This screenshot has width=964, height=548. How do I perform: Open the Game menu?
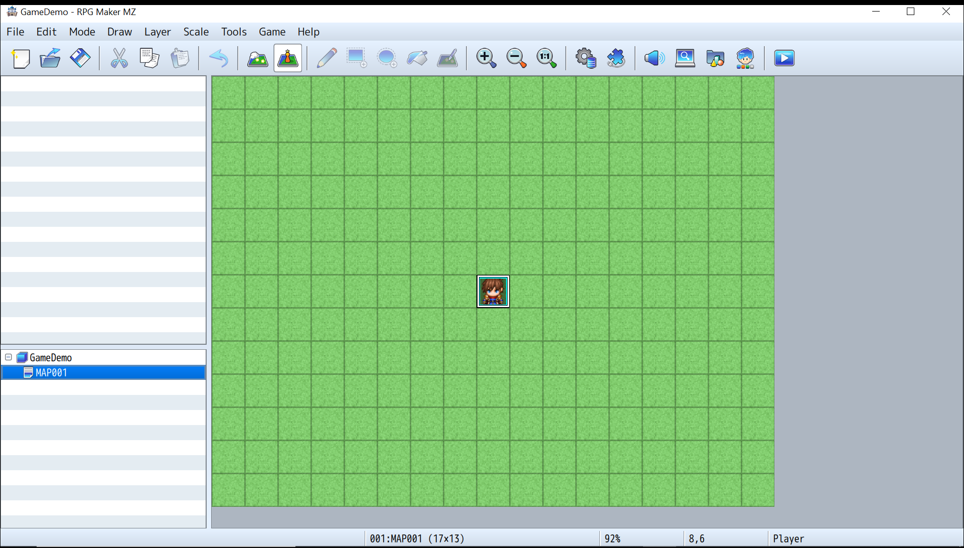coord(272,32)
